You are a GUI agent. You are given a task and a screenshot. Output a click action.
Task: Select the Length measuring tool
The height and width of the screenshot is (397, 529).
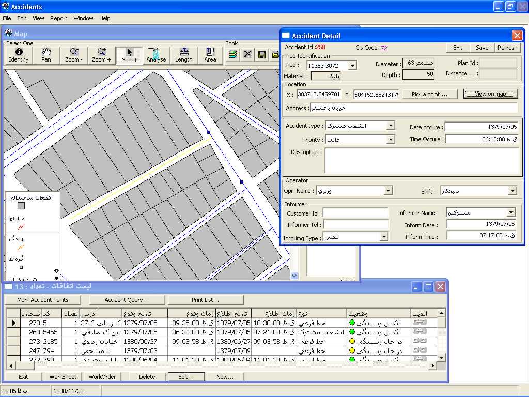point(184,55)
